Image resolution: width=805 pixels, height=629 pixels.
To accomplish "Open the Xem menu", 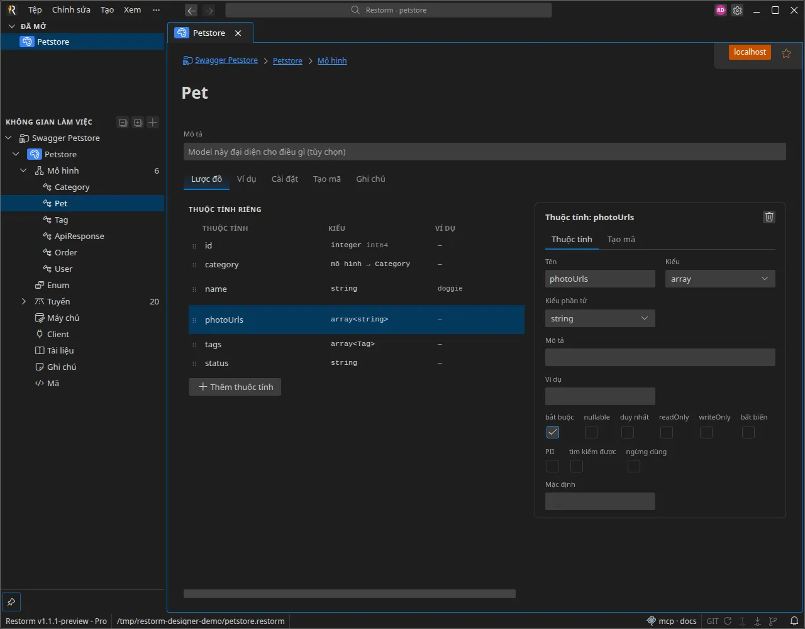I will click(x=132, y=10).
